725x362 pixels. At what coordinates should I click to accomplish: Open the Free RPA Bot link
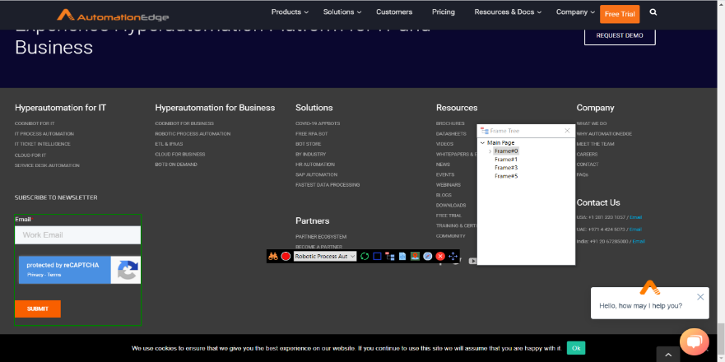(x=312, y=133)
